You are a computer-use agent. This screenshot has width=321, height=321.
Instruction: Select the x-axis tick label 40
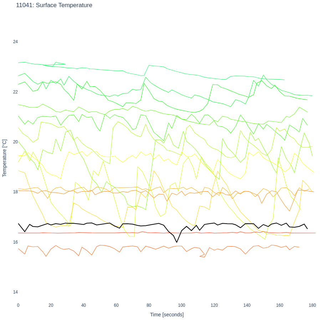(x=83, y=305)
